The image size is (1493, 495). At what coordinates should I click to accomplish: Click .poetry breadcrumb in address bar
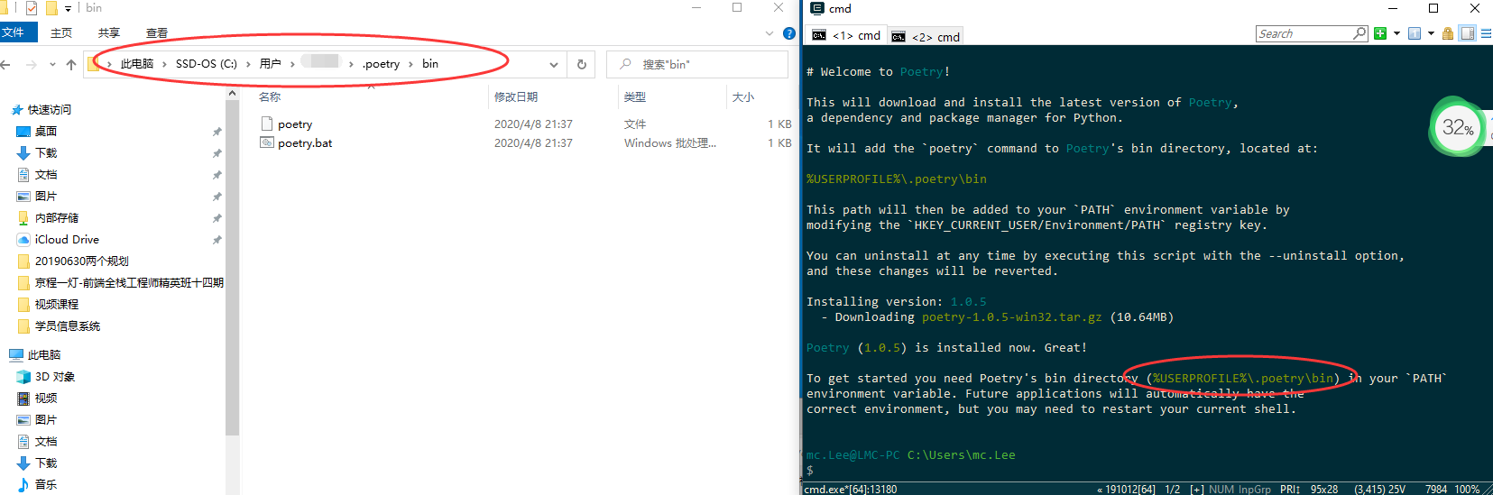381,64
